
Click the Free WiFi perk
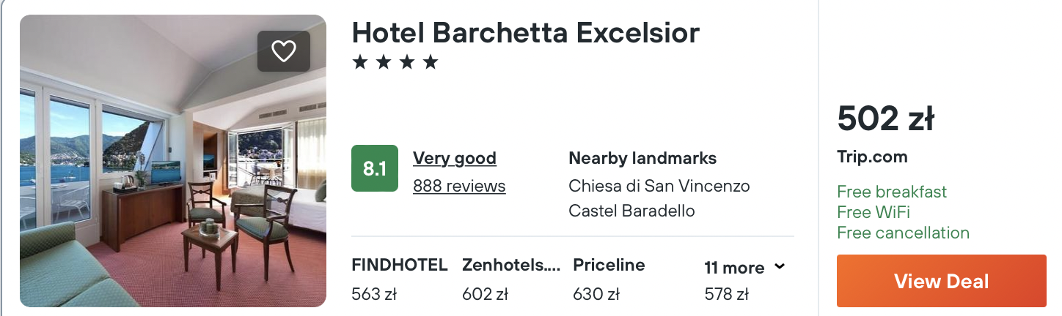(x=873, y=212)
